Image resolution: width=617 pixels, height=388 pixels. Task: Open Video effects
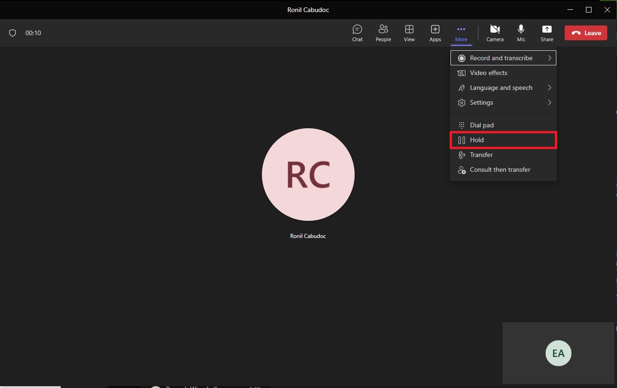pos(488,73)
